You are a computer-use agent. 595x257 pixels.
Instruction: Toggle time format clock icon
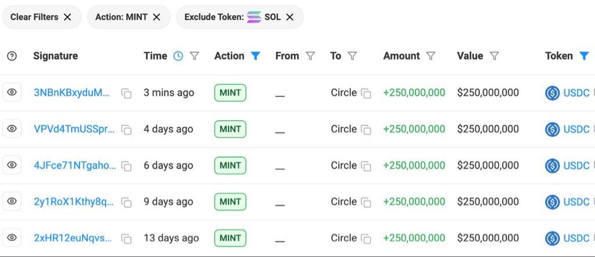pyautogui.click(x=178, y=56)
